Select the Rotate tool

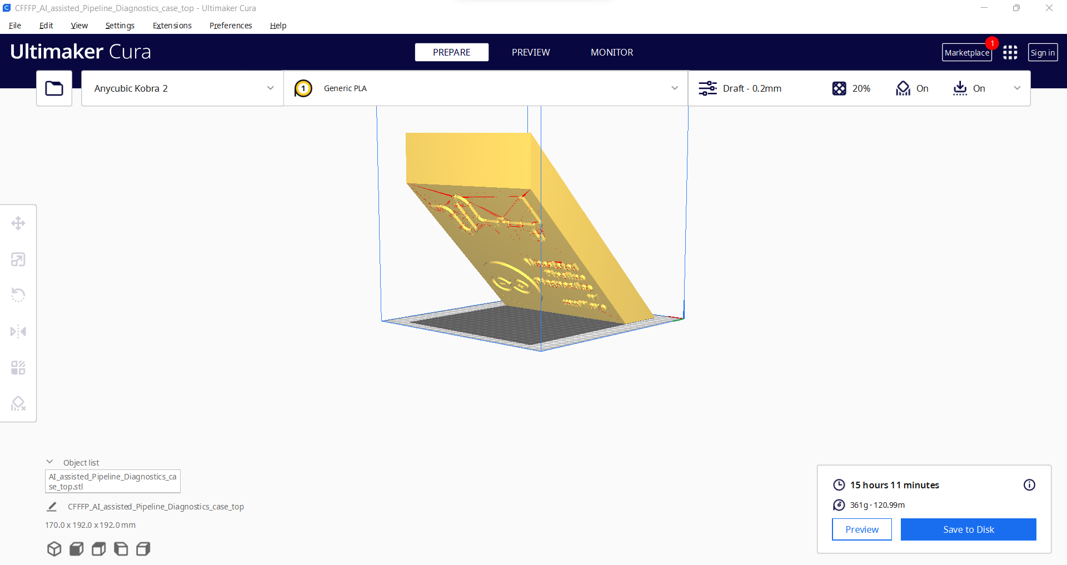18,295
